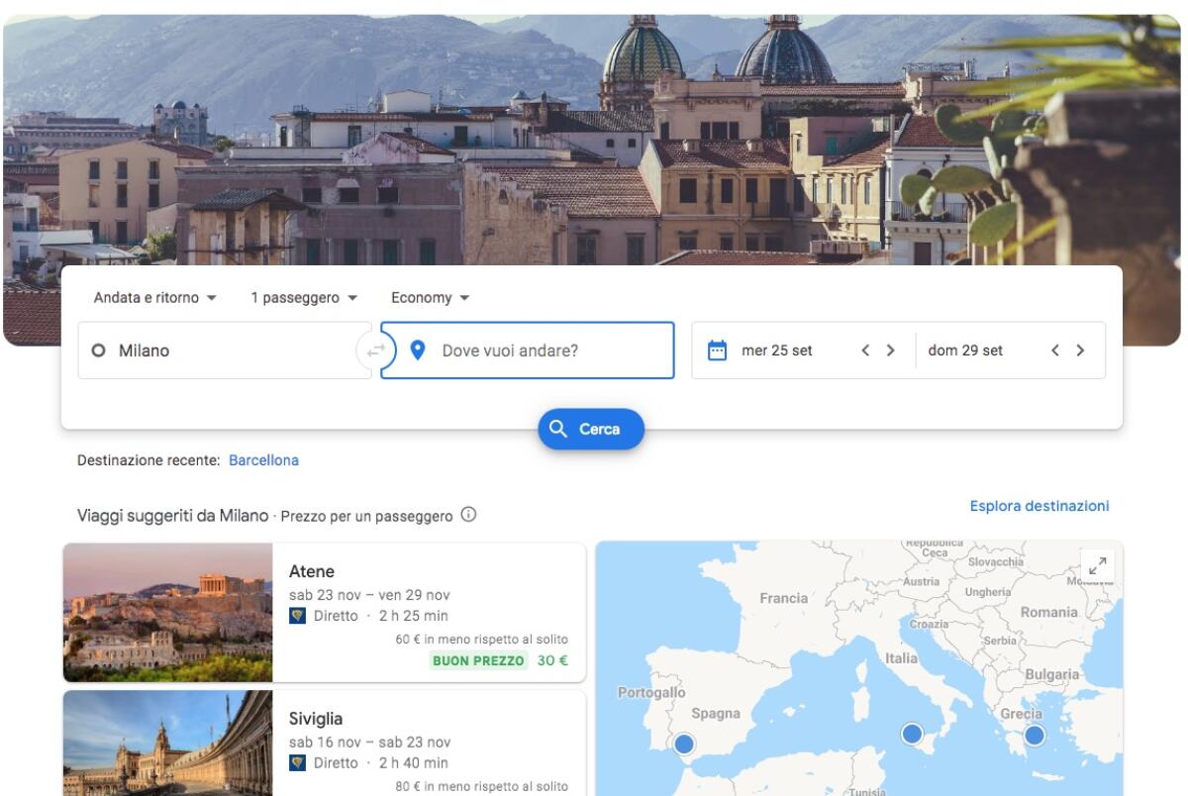Select the blue map marker near Grecia
Image resolution: width=1188 pixels, height=796 pixels.
click(x=1036, y=737)
